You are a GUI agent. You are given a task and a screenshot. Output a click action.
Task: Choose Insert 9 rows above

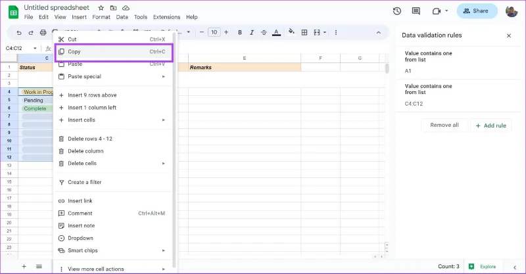point(112,95)
